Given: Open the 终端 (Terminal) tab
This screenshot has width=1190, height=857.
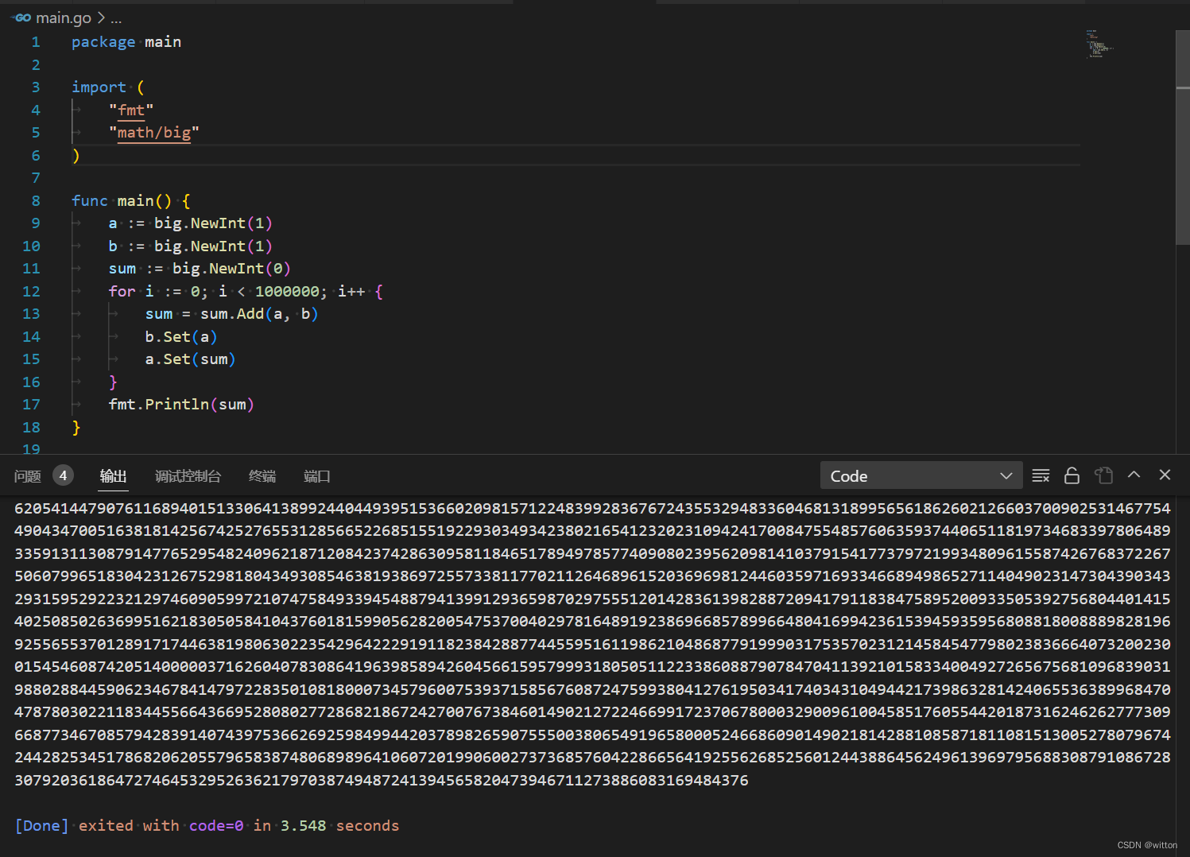Looking at the screenshot, I should [x=262, y=476].
